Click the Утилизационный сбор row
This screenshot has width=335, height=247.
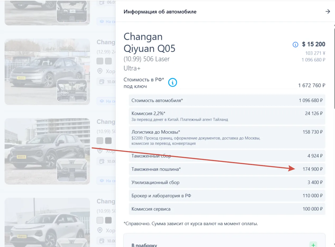click(227, 183)
